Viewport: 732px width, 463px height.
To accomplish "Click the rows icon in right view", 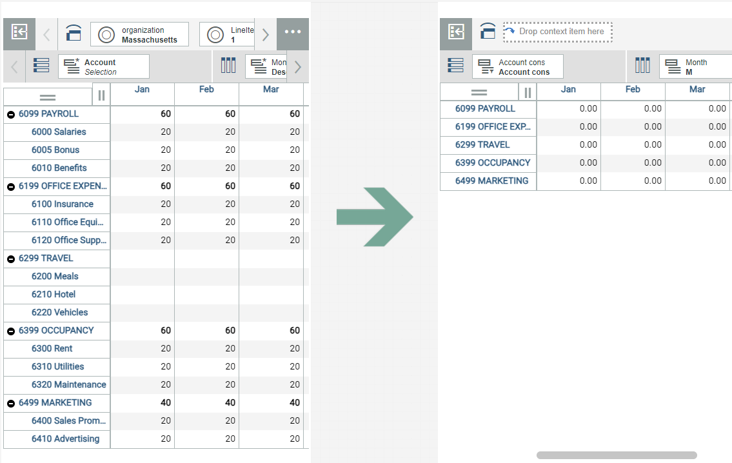I will tap(455, 66).
